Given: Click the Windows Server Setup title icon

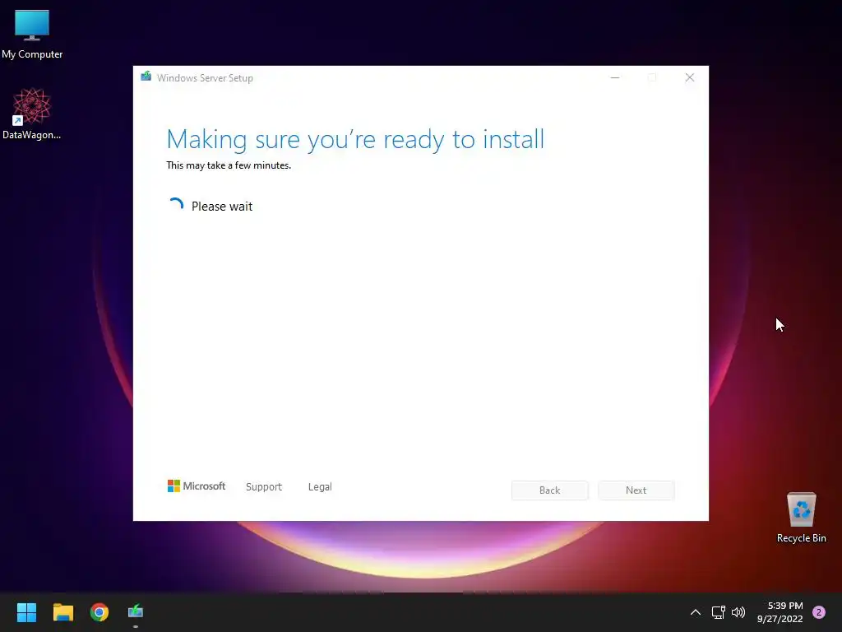Looking at the screenshot, I should click(x=146, y=77).
